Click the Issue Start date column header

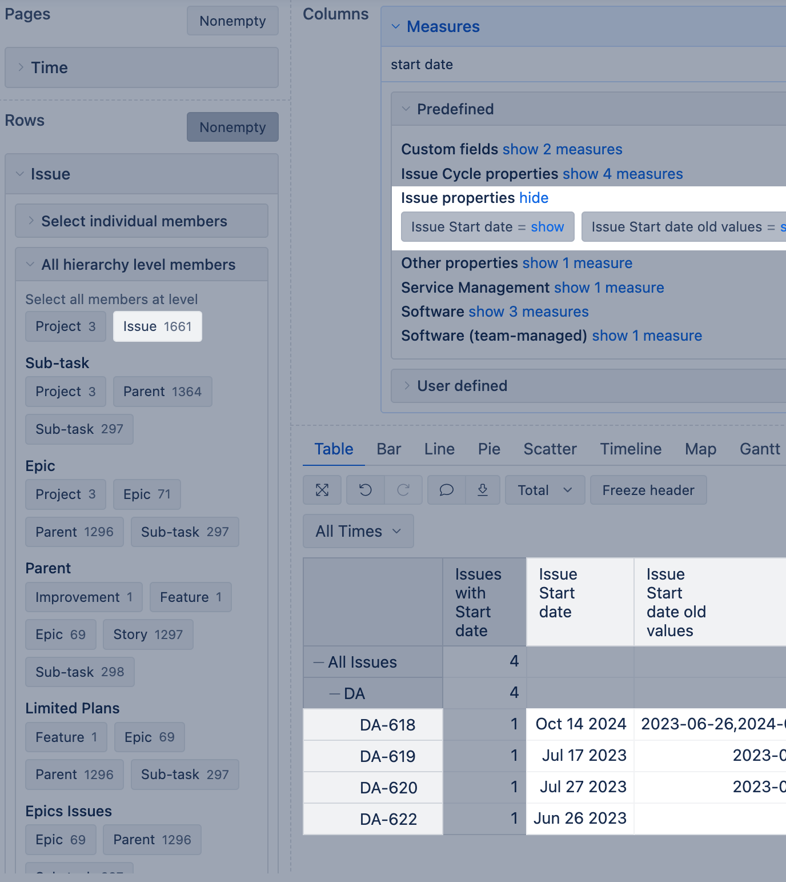580,602
